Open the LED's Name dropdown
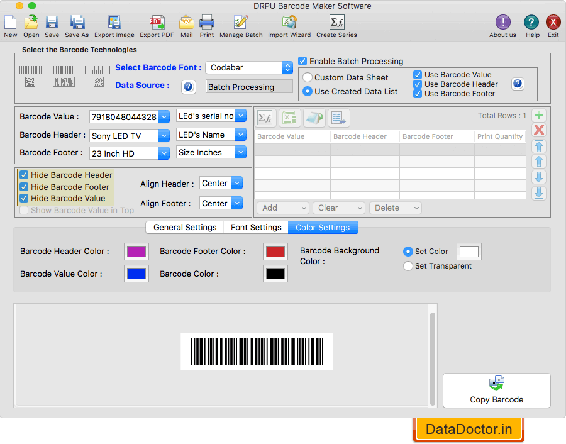The width and height of the screenshot is (566, 444). tap(241, 135)
